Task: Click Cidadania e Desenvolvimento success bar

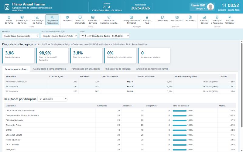Action: [x=180, y=111]
